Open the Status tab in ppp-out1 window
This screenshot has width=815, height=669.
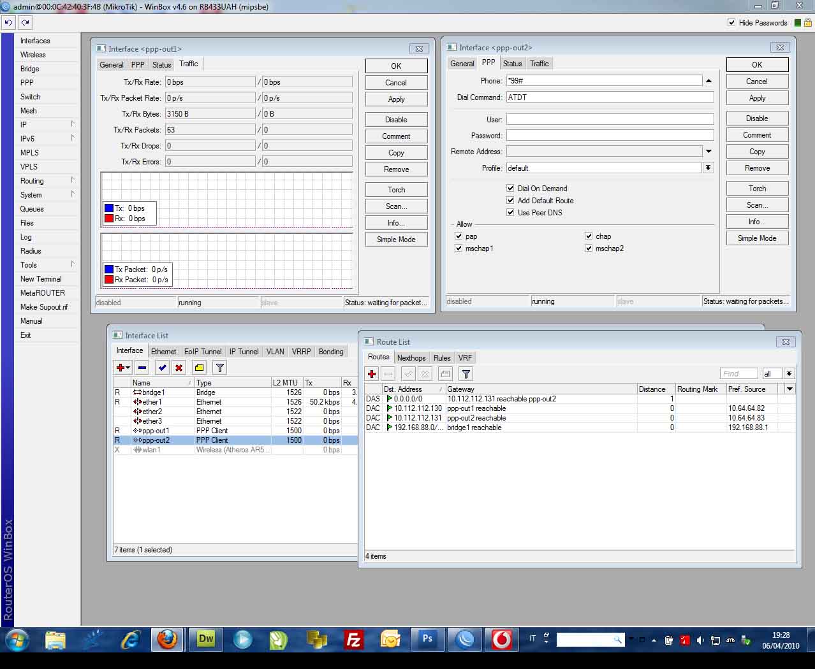pos(161,65)
